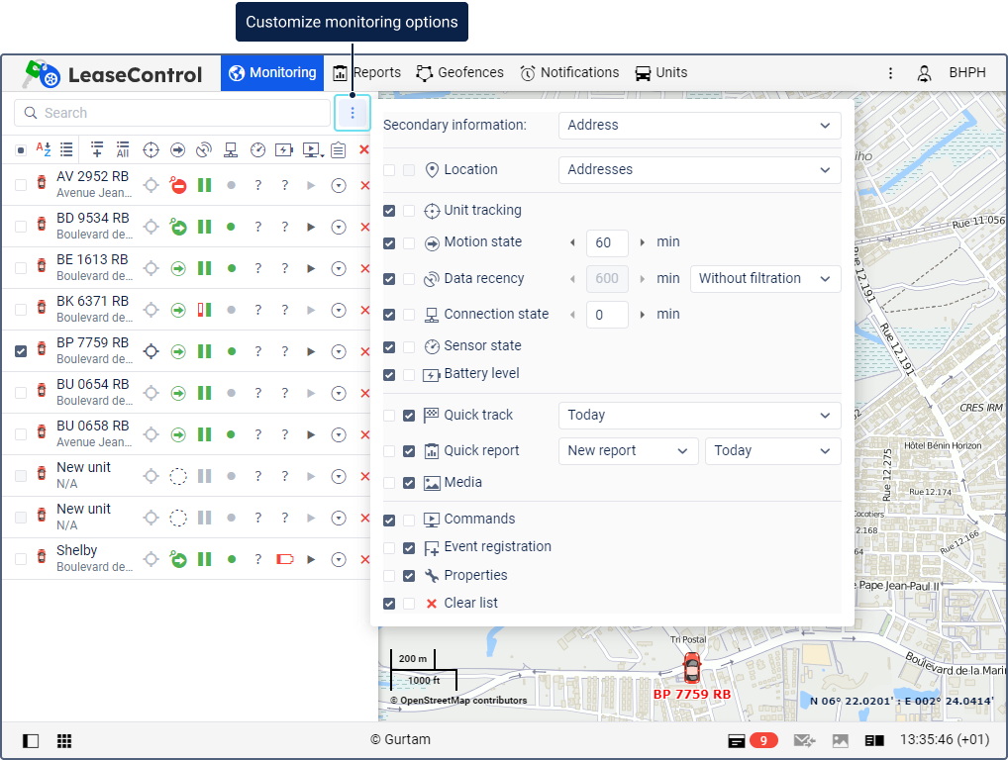The image size is (1008, 760).
Task: Click the red car marker on map
Action: tap(691, 667)
